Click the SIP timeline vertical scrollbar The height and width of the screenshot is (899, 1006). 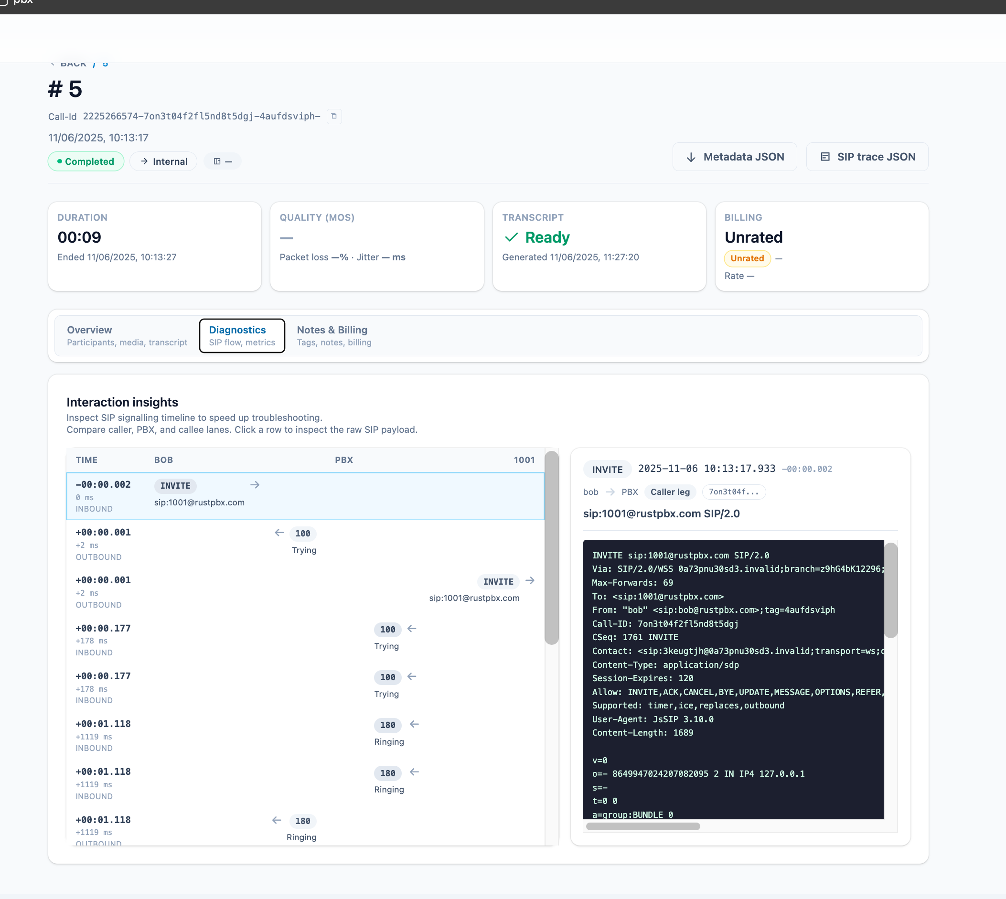(x=551, y=548)
